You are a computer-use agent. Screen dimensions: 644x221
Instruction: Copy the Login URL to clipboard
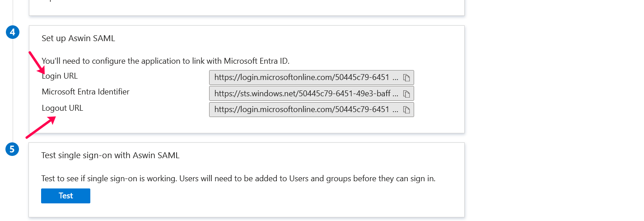[x=406, y=78]
